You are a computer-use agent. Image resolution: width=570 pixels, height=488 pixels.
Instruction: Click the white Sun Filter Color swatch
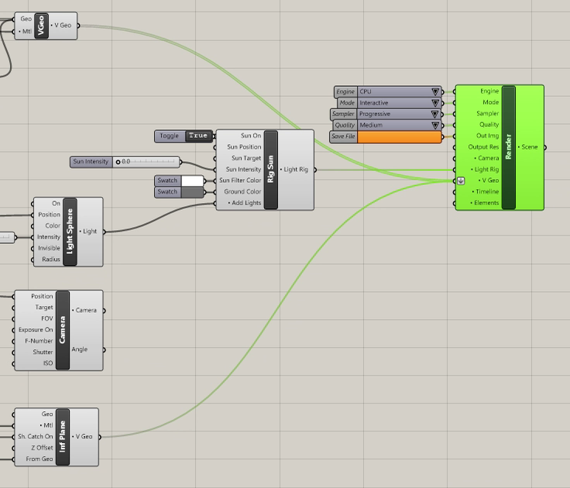pyautogui.click(x=192, y=180)
